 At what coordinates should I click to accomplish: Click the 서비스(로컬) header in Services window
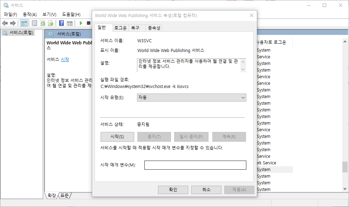[x=69, y=34]
